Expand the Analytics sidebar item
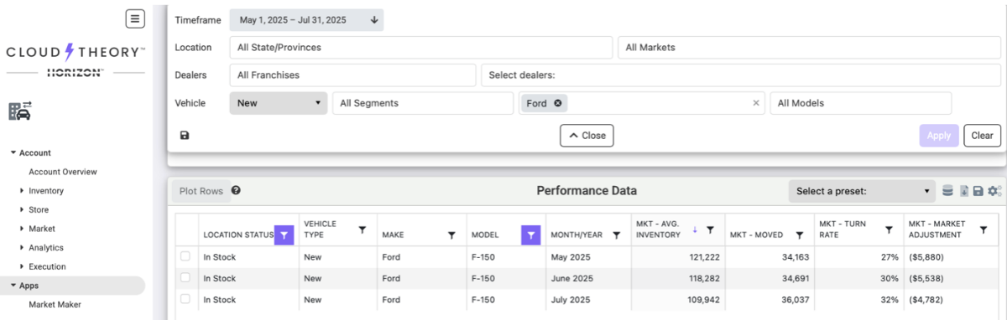Screen dimensions: 1007x320 pyautogui.click(x=22, y=248)
